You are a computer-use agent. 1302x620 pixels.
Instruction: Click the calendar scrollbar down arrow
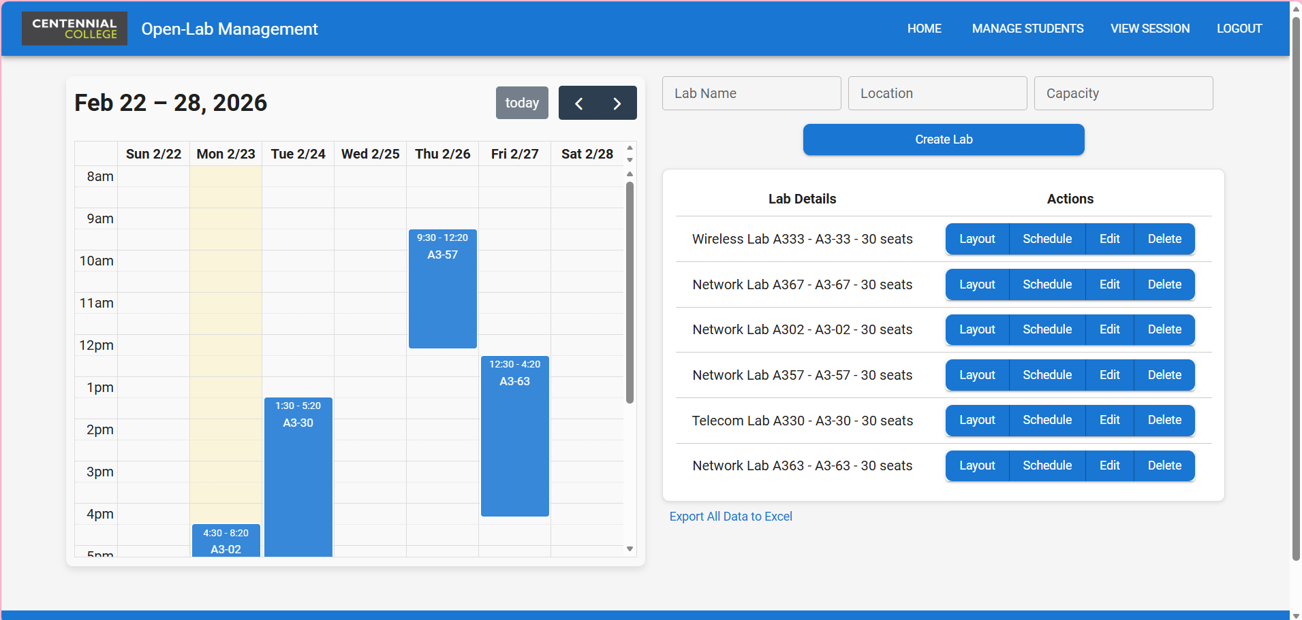pyautogui.click(x=630, y=549)
